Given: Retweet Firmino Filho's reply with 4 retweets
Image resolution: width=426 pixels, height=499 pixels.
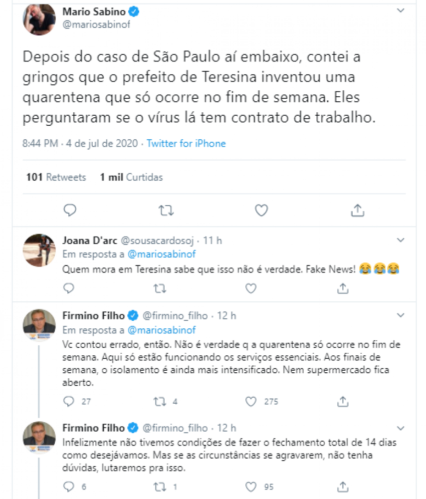Looking at the screenshot, I should tap(160, 401).
